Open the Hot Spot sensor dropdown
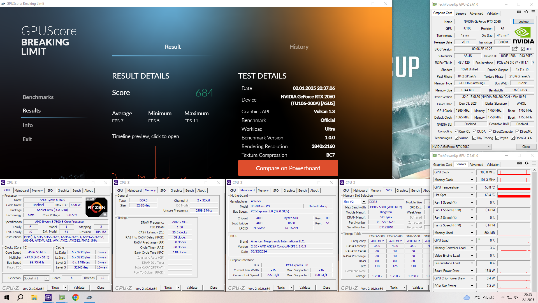 coord(472,195)
